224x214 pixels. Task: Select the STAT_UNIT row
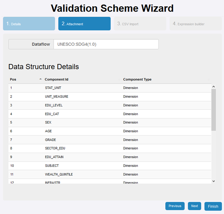tap(53, 88)
